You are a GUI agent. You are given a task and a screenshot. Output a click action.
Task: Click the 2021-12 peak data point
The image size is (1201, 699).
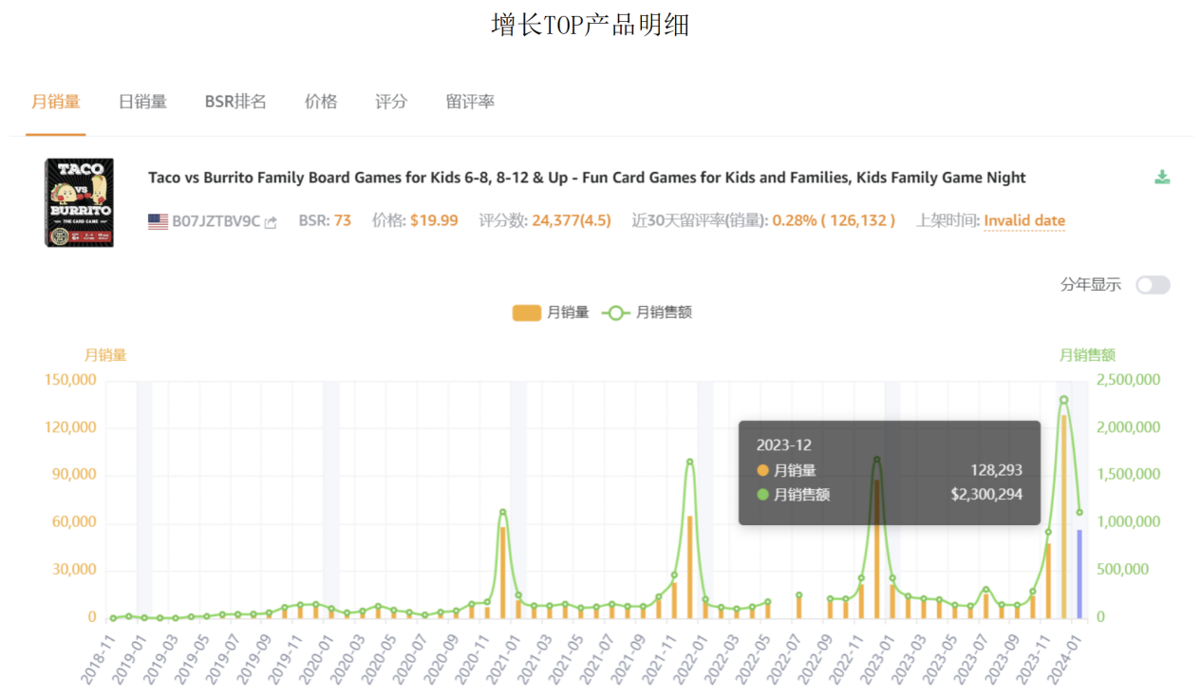click(689, 462)
